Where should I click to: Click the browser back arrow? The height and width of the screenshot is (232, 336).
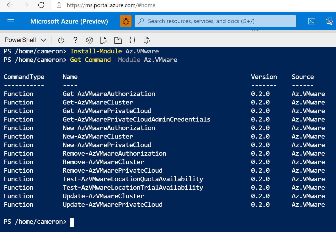click(10, 5)
